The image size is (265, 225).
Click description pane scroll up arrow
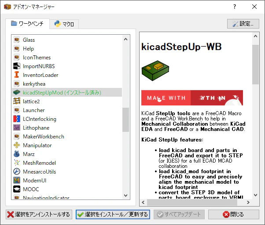tap(255, 36)
